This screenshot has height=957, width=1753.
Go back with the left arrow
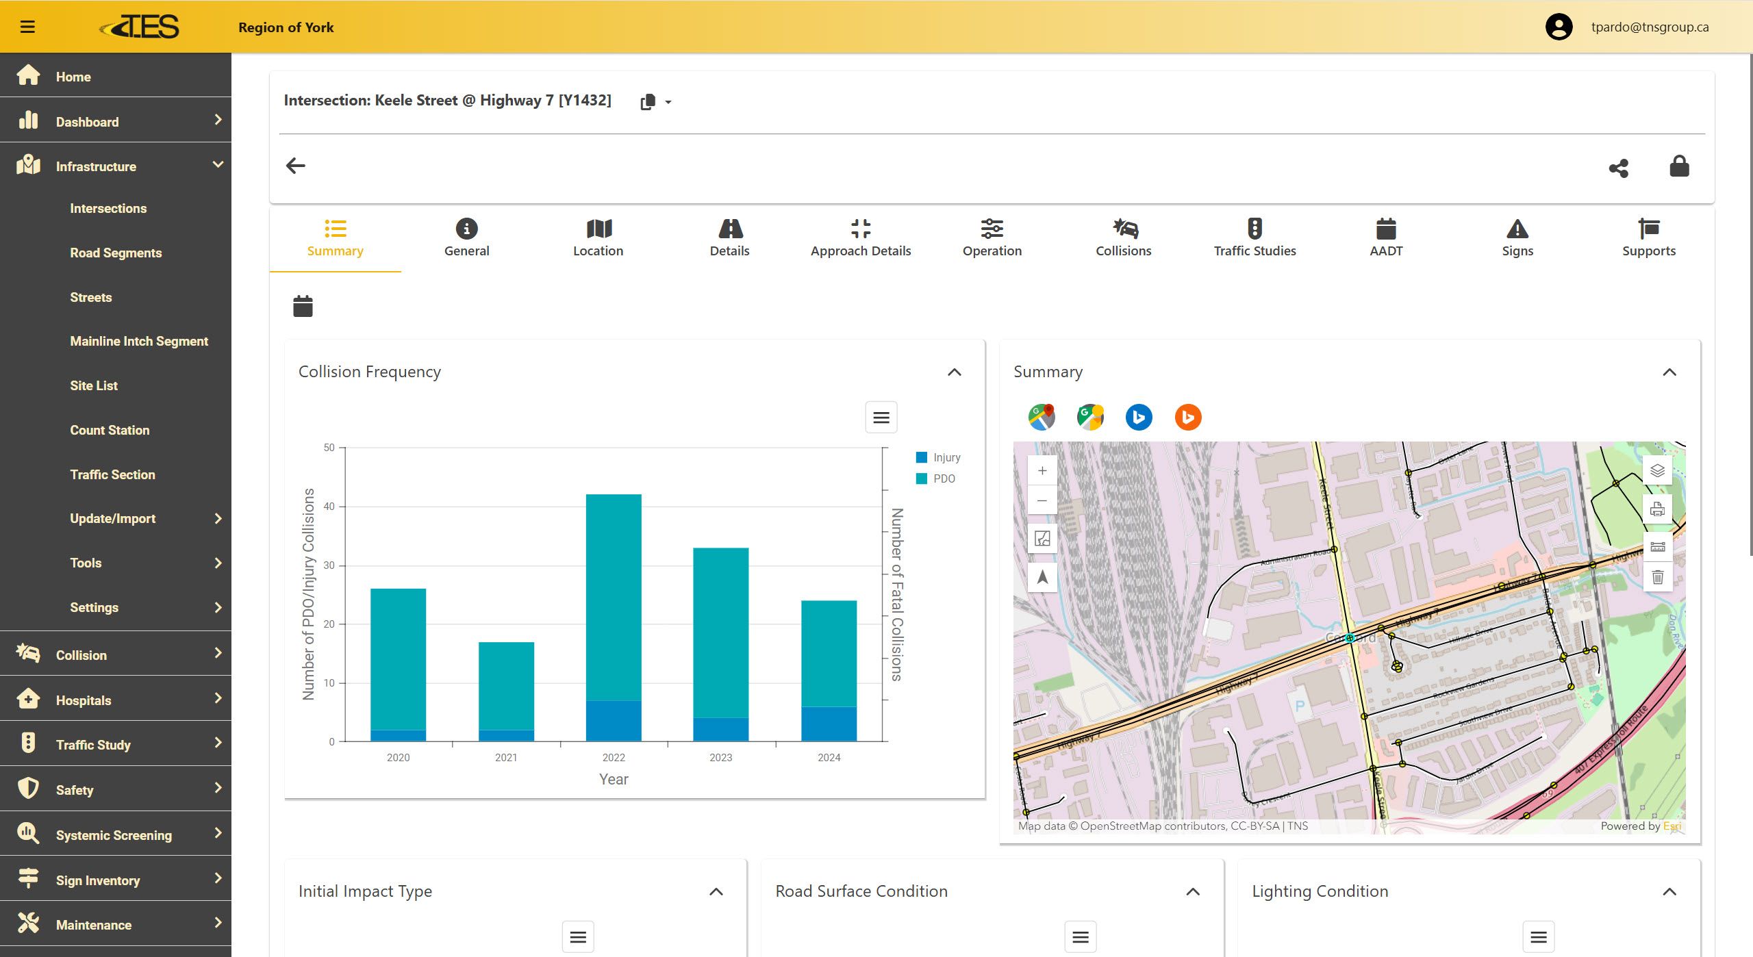click(x=296, y=166)
